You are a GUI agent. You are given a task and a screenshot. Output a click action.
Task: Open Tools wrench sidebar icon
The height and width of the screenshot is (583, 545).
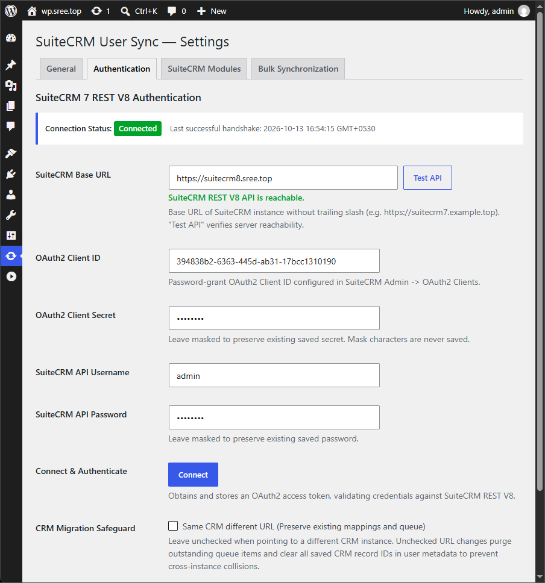pos(11,215)
